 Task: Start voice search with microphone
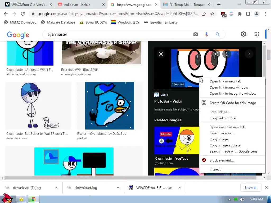coord(206,34)
